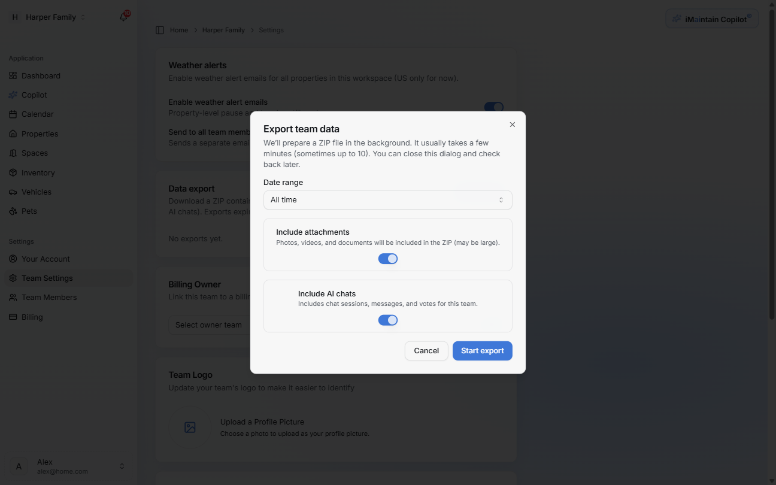Click the Spaces icon in the sidebar
The image size is (776, 485).
pyautogui.click(x=13, y=153)
